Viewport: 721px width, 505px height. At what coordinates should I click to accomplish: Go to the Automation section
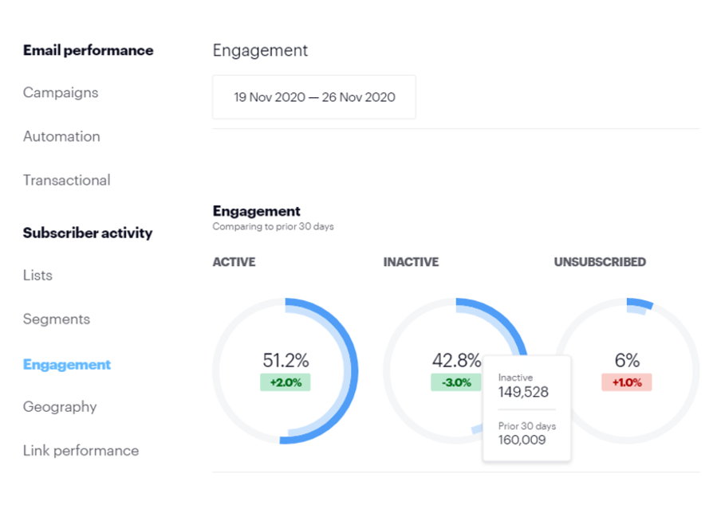[x=61, y=136]
